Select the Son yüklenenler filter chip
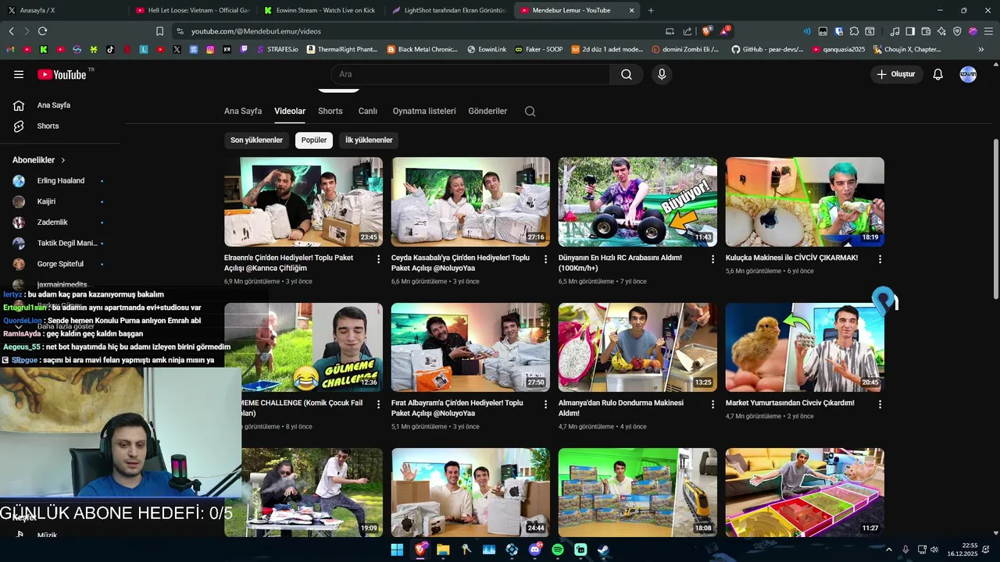Screen dimensions: 1000x562 pos(256,140)
